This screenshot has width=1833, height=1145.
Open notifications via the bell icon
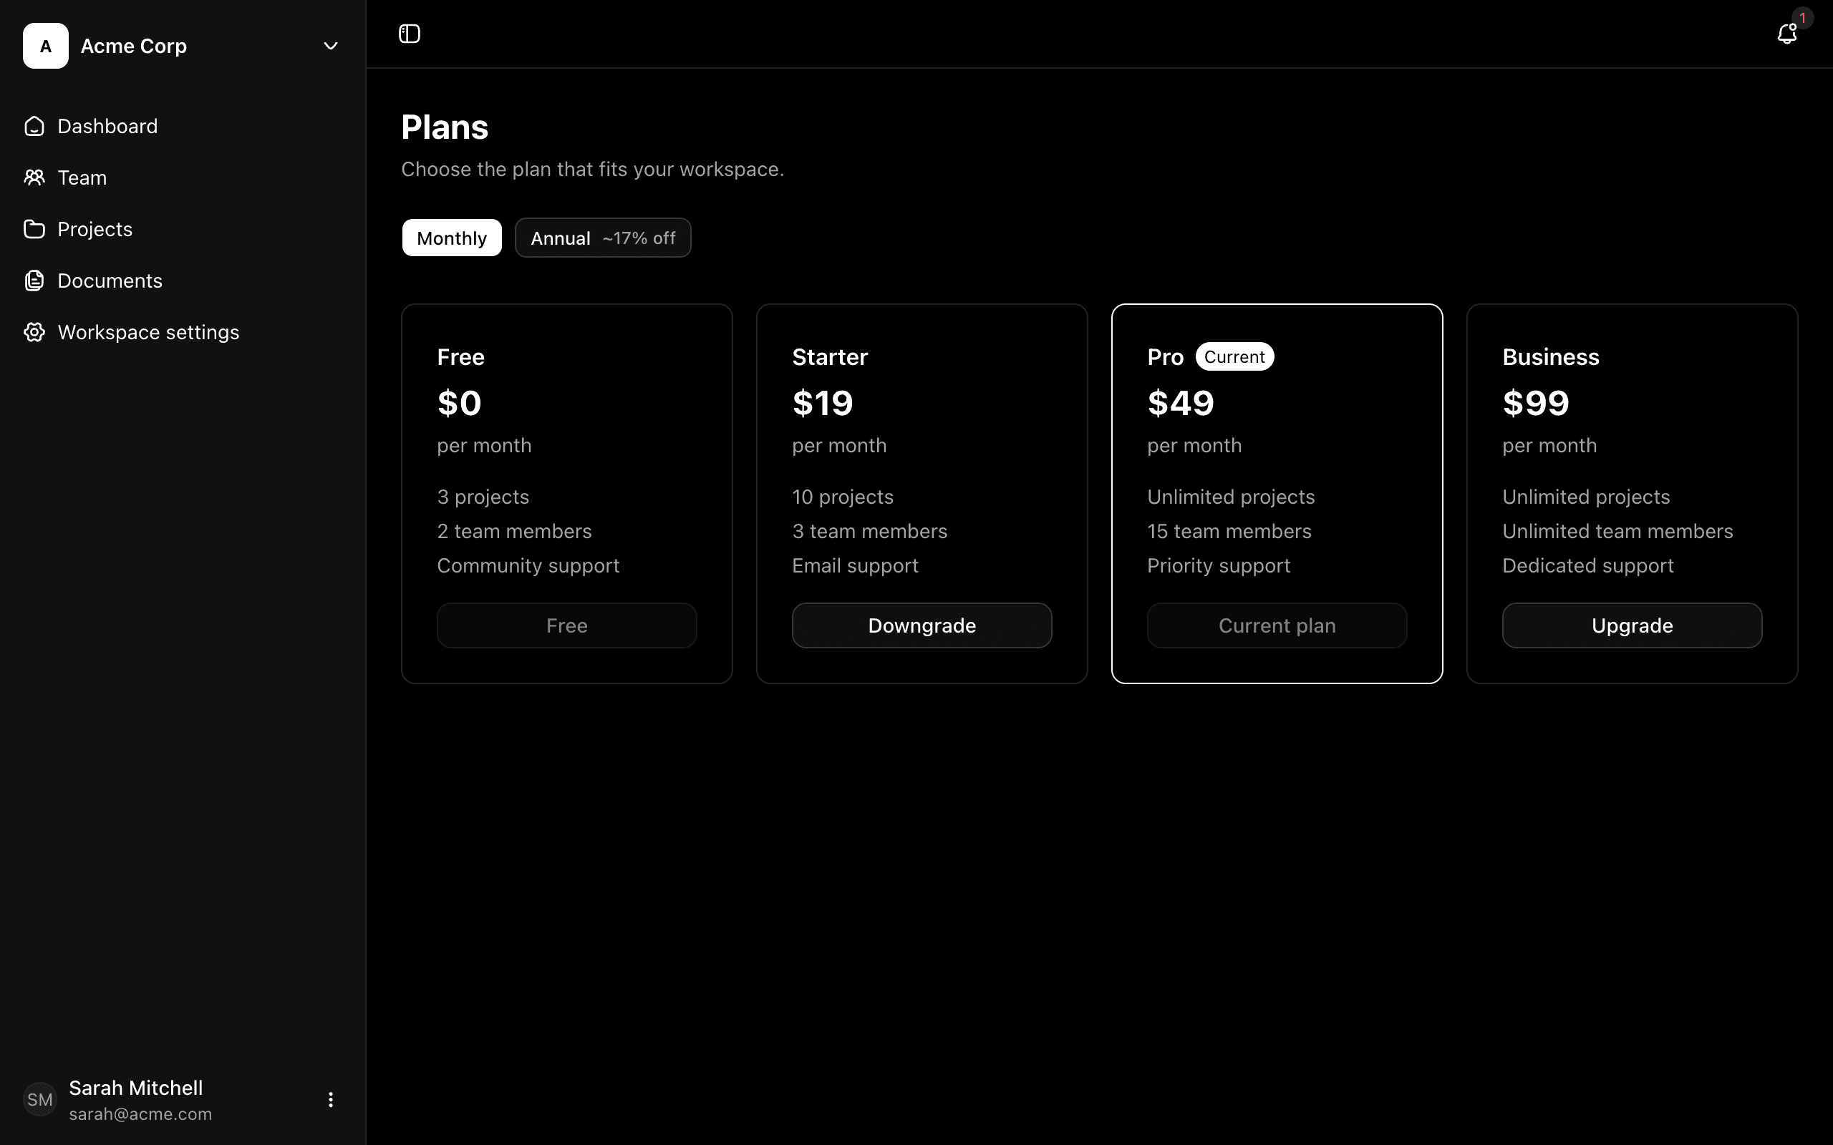click(1786, 34)
